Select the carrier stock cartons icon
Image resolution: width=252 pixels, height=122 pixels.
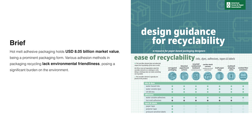pyautogui.click(x=208, y=76)
